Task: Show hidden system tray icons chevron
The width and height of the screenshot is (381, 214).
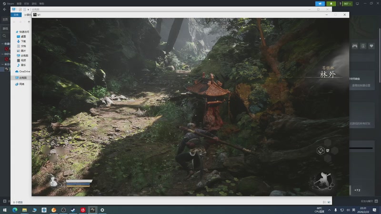Action: [x=329, y=210]
